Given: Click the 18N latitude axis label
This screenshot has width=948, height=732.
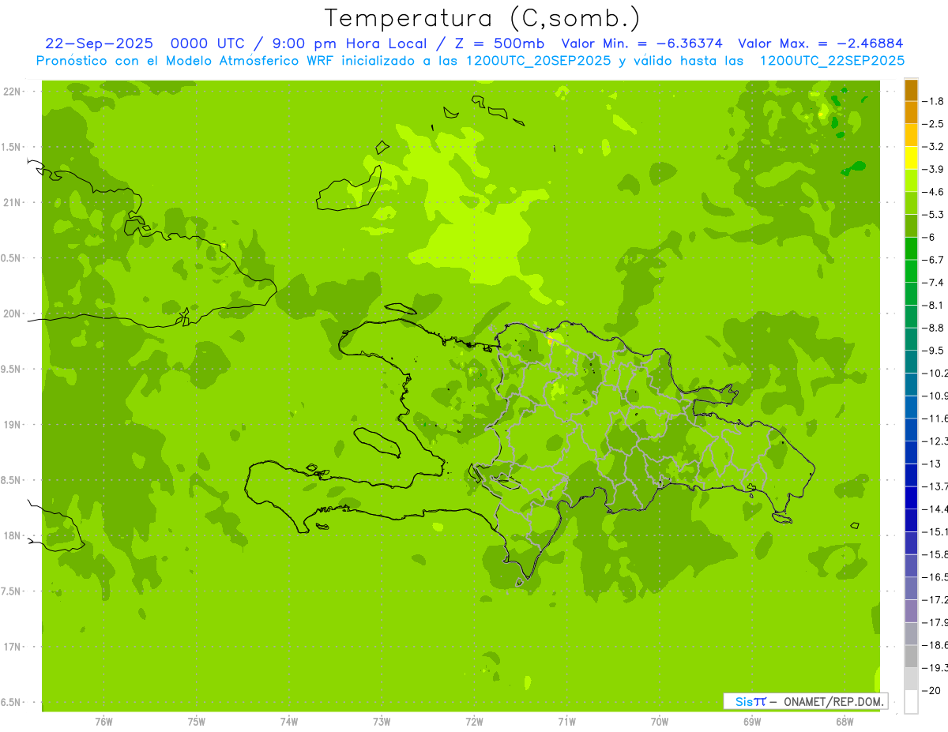Looking at the screenshot, I should pos(13,535).
